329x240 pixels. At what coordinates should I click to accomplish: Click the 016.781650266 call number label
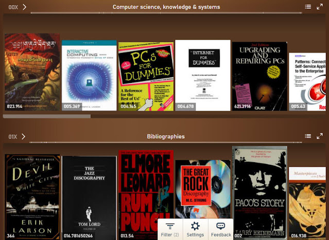(x=78, y=236)
